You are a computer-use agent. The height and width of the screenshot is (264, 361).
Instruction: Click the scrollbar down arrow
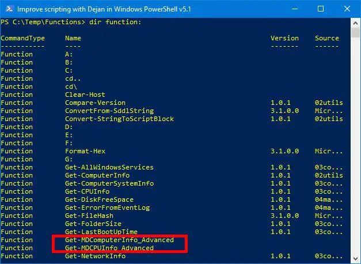[355, 258]
